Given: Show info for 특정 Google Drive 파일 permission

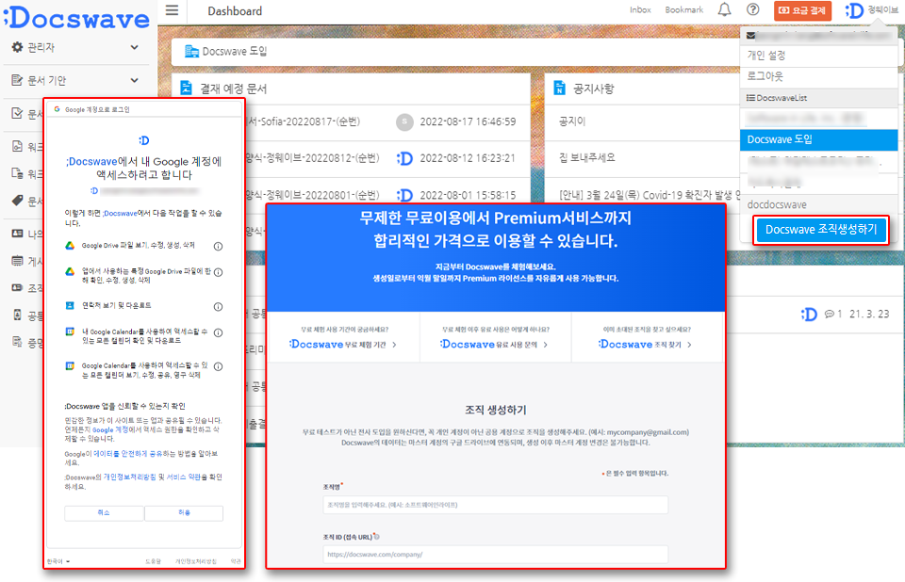Looking at the screenshot, I should point(218,272).
